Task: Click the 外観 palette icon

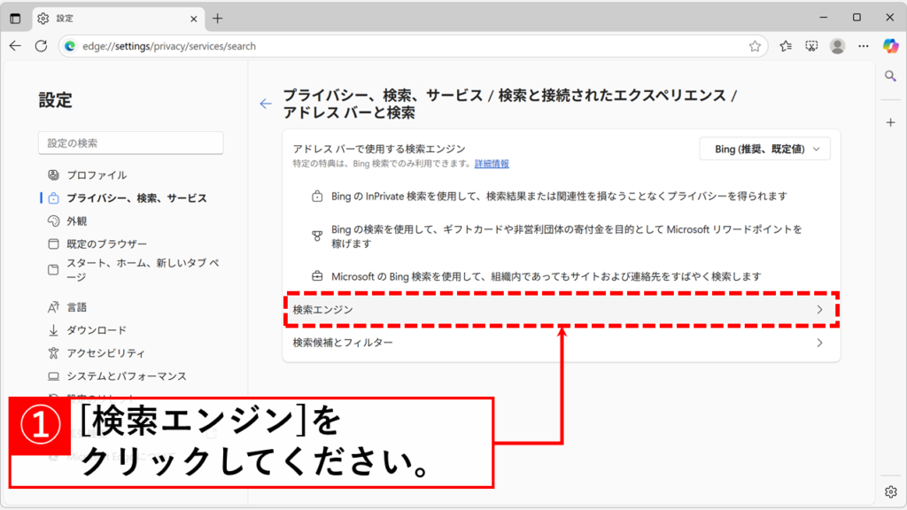Action: click(53, 220)
